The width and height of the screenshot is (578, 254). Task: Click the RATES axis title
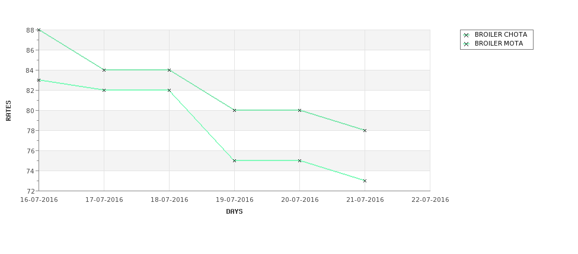point(8,111)
